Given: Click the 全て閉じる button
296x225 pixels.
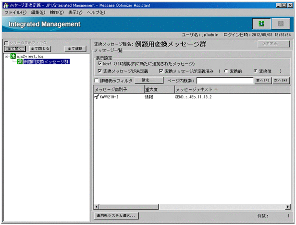Looking at the screenshot, I should coord(40,48).
